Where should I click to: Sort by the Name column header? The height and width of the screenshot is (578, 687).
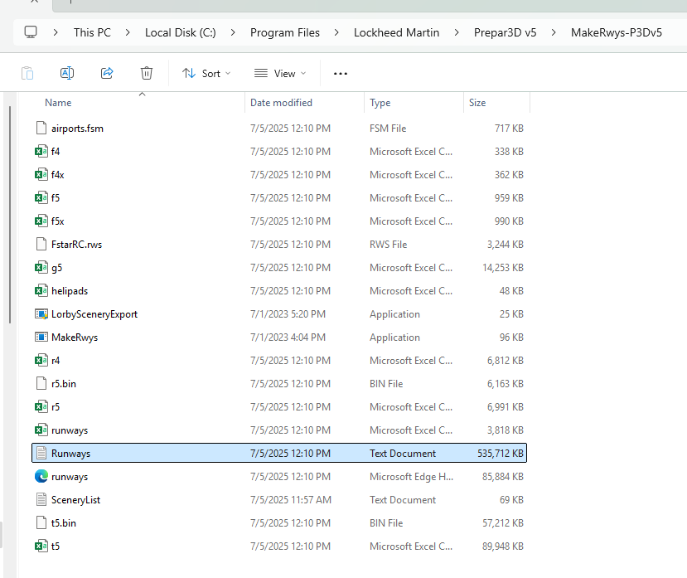click(58, 103)
